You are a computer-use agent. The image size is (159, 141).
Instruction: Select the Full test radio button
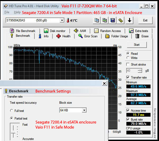click(11, 111)
